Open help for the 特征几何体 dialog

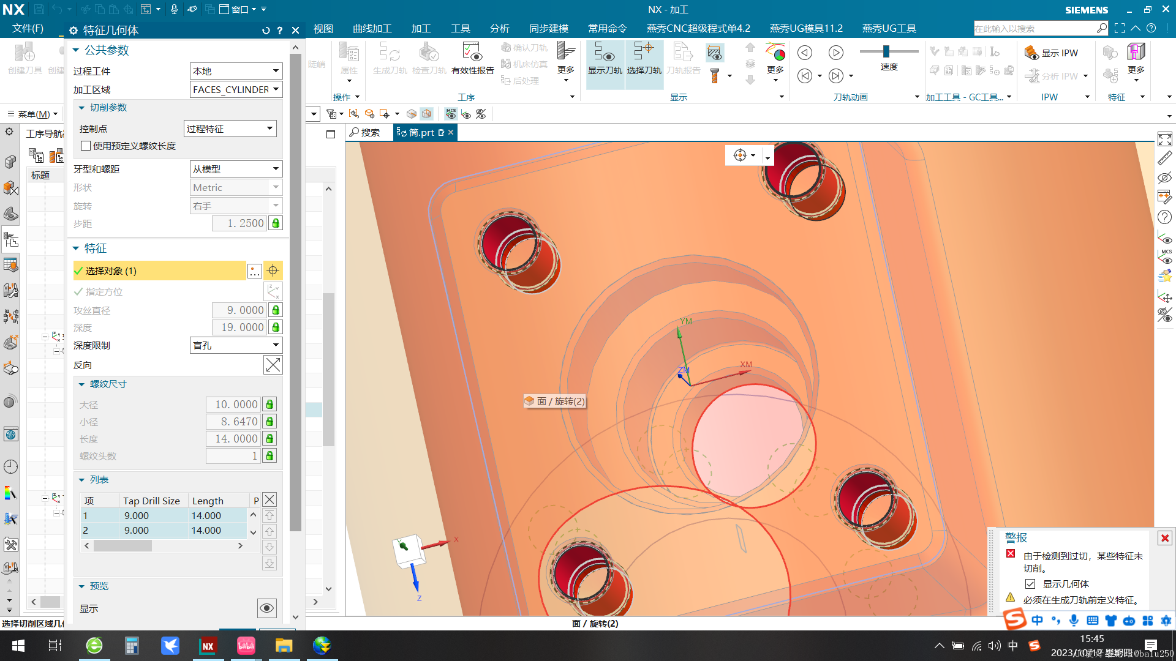280,31
